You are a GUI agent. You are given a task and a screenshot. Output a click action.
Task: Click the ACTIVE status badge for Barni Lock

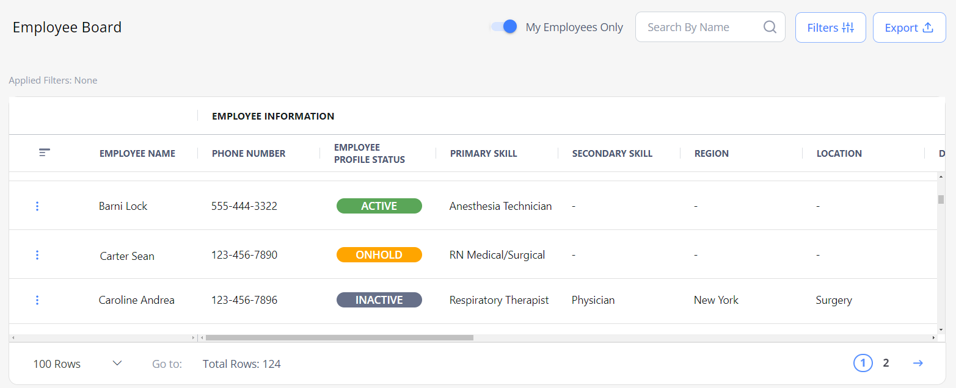pyautogui.click(x=379, y=206)
